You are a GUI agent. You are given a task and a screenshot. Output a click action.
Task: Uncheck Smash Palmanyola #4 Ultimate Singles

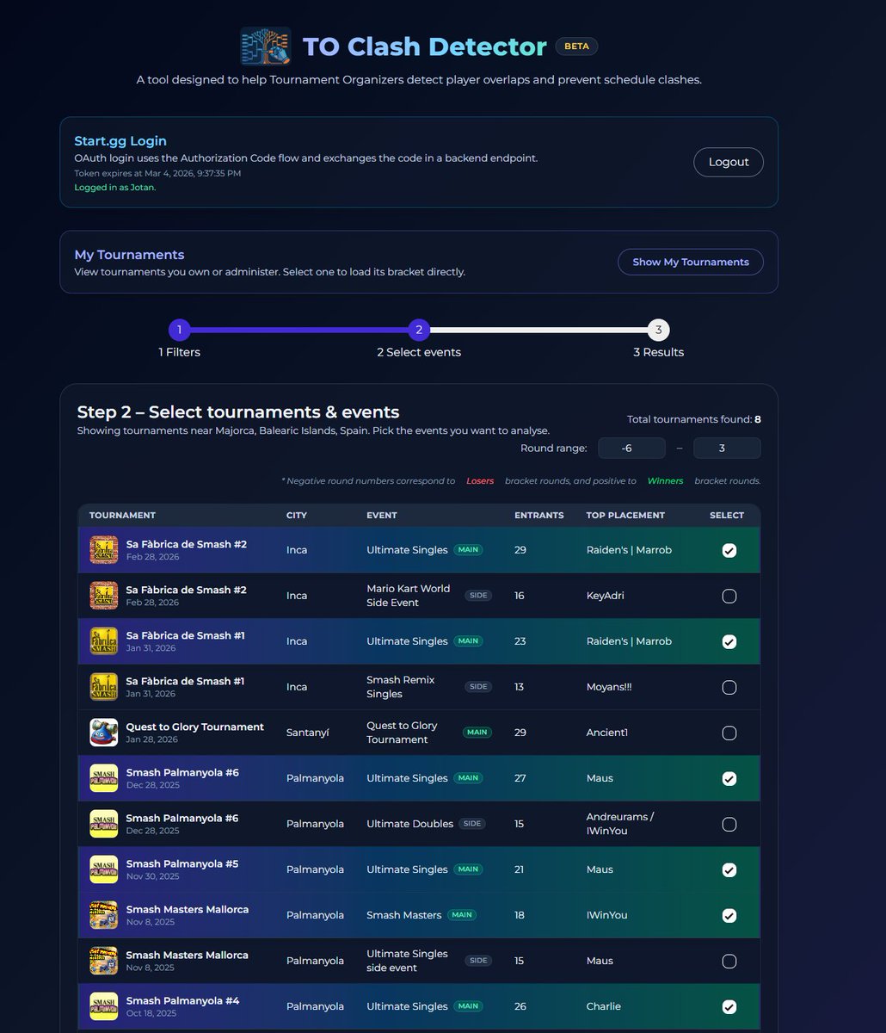click(x=729, y=1006)
